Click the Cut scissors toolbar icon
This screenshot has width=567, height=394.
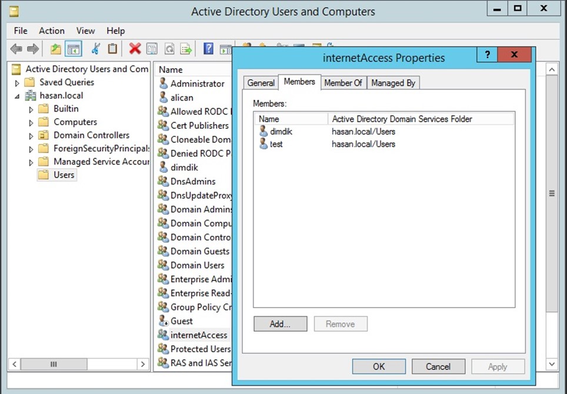(x=95, y=49)
